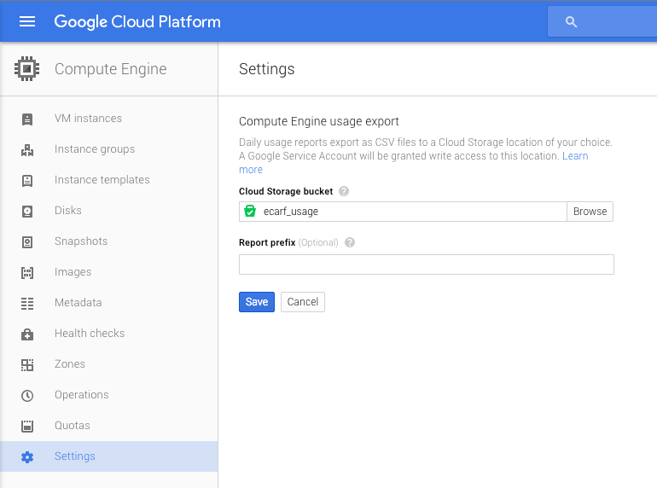Open Instance templates page
The height and width of the screenshot is (488, 657).
[102, 180]
